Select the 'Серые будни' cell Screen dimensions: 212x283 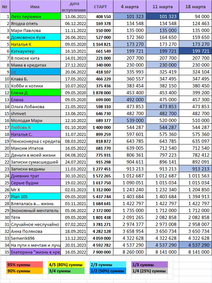(35, 183)
